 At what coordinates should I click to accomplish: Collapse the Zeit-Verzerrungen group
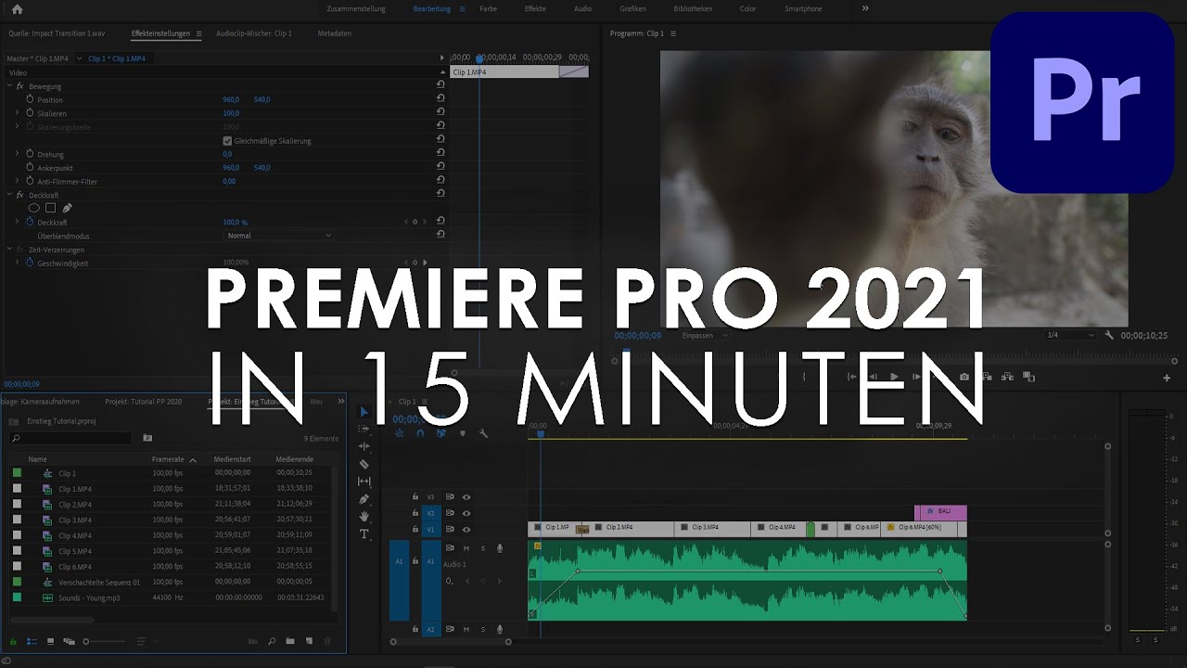(x=9, y=250)
